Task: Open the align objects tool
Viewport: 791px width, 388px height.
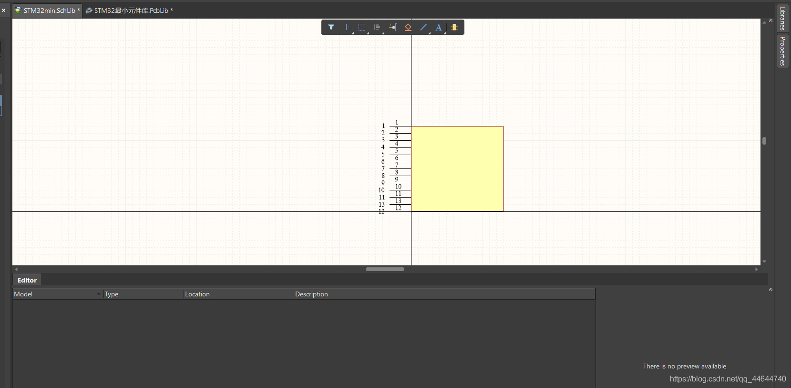Action: coord(377,27)
